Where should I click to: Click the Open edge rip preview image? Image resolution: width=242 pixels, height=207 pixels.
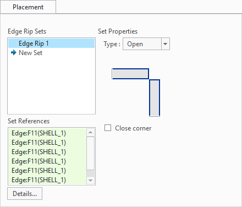pos(136,92)
